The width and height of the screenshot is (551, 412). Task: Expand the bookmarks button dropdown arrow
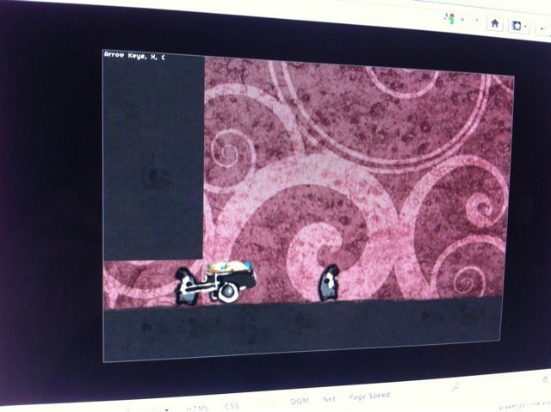tap(525, 27)
